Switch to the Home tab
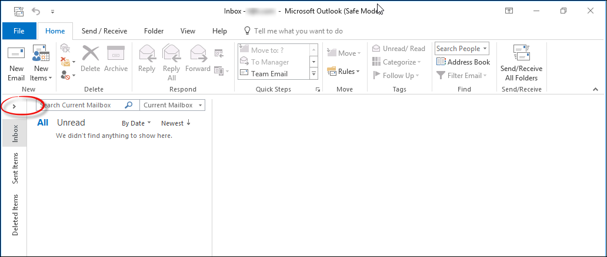Viewport: 607px width, 257px height. [x=55, y=31]
